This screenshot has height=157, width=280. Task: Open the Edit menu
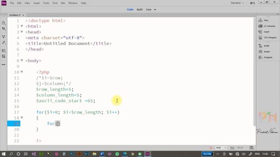(19, 3)
